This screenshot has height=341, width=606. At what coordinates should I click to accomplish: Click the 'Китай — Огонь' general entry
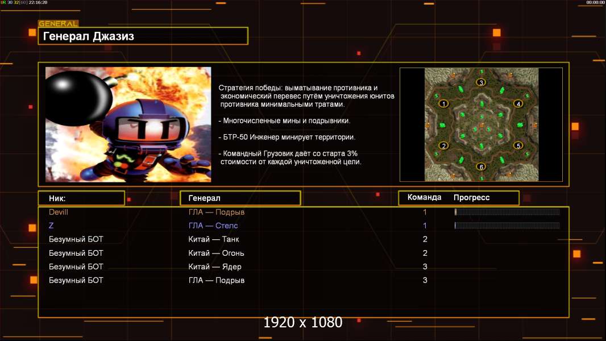[x=216, y=253]
